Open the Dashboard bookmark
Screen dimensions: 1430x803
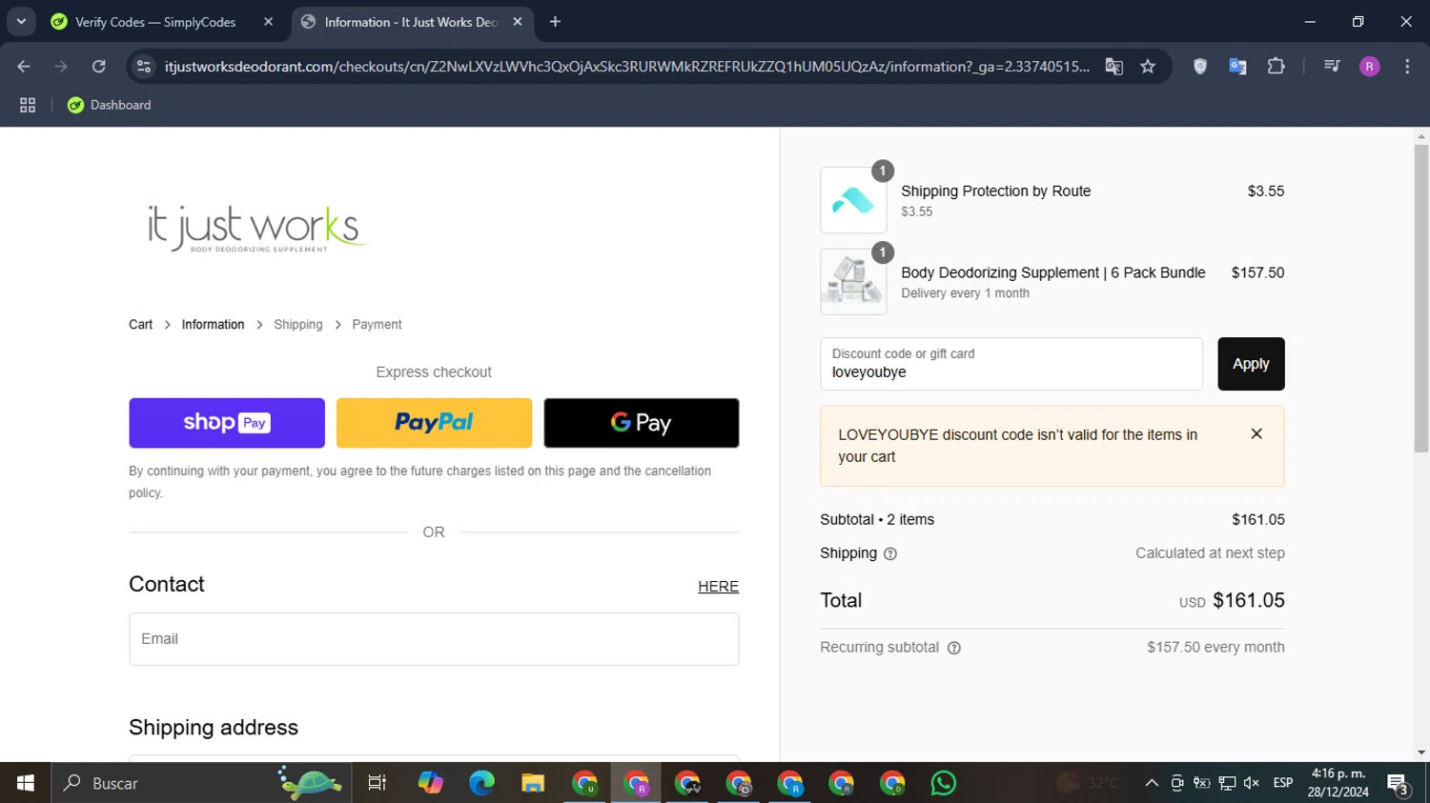click(109, 106)
